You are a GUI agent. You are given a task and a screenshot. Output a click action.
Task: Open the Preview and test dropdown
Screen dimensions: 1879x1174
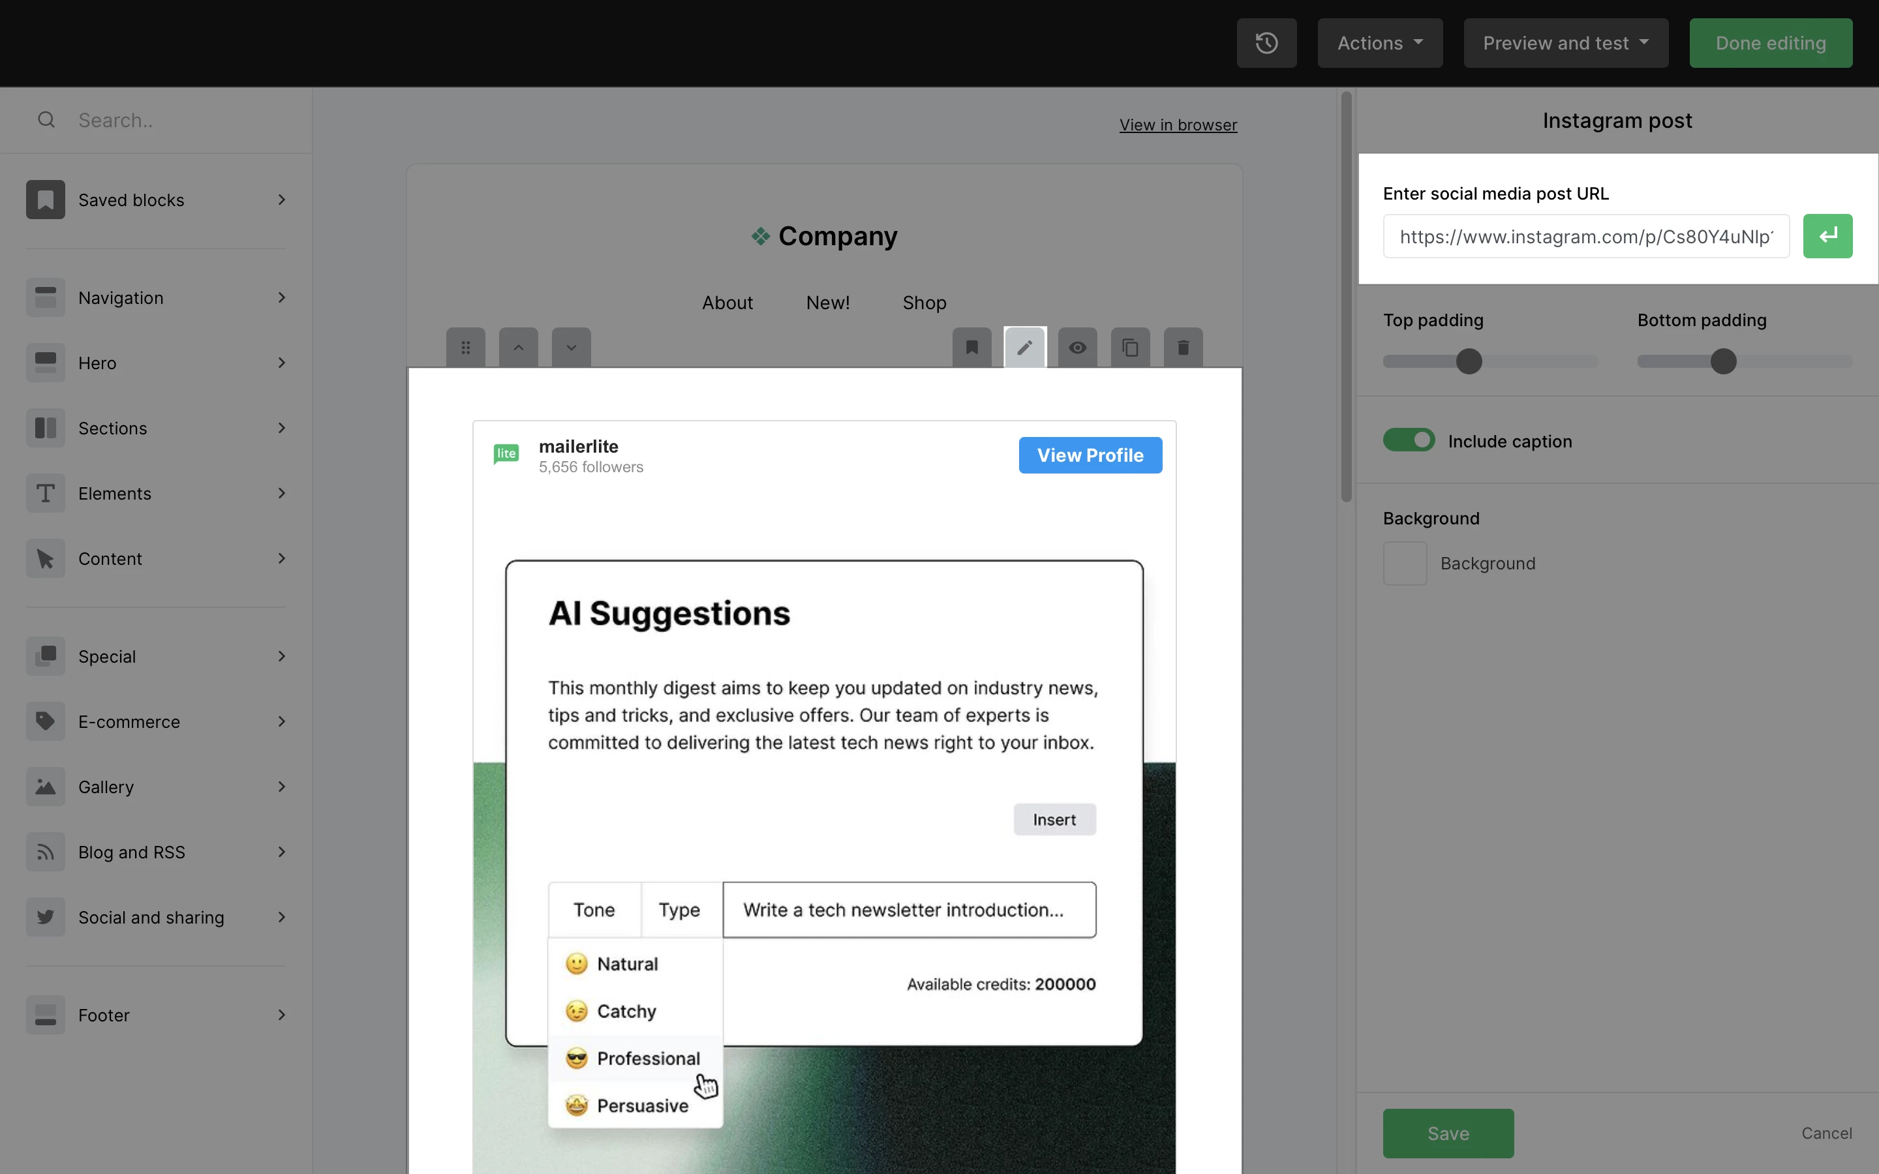(x=1565, y=42)
